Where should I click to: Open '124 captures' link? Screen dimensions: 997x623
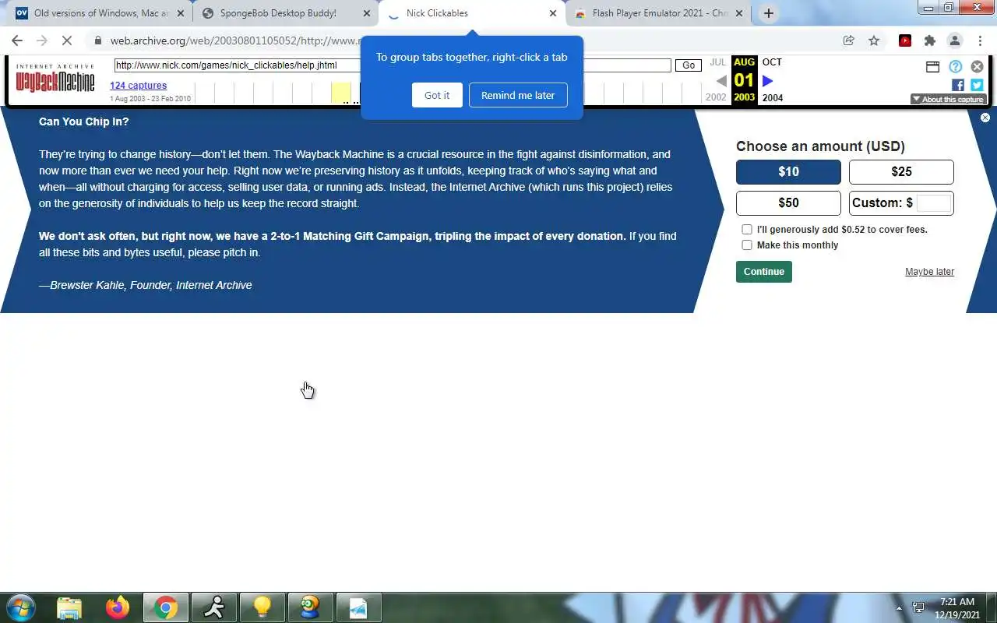138,86
